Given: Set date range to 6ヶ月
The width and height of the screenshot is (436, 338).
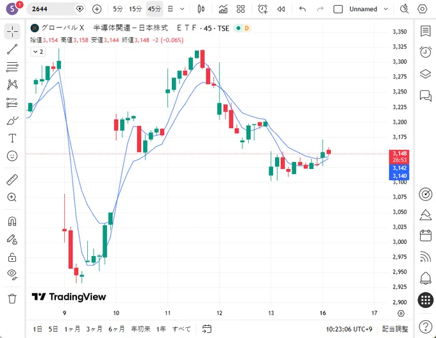Looking at the screenshot, I should [117, 329].
